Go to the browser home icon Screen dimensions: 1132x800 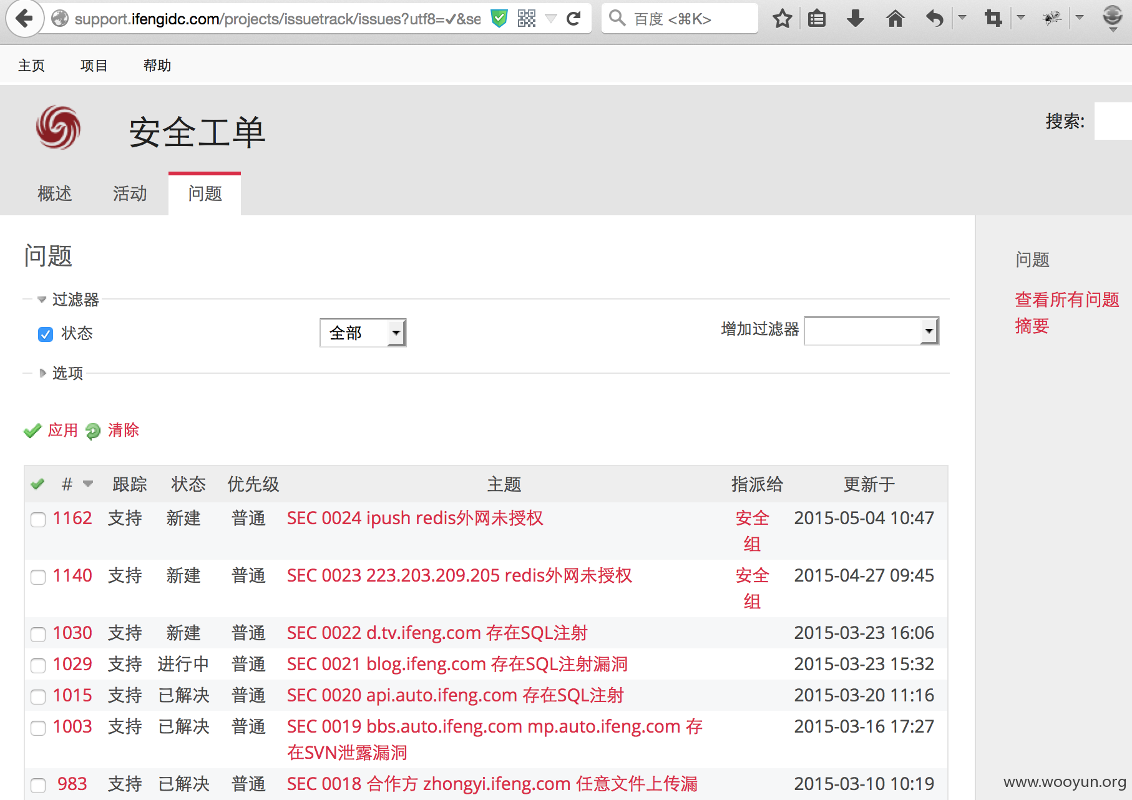tap(895, 19)
